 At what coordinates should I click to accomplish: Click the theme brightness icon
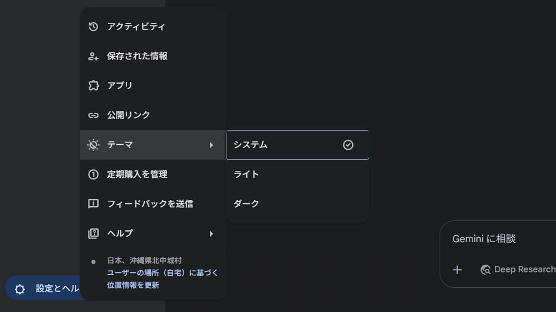point(93,145)
